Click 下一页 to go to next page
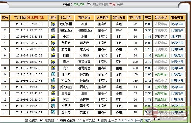This screenshot has height=123, width=191. pos(138,120)
